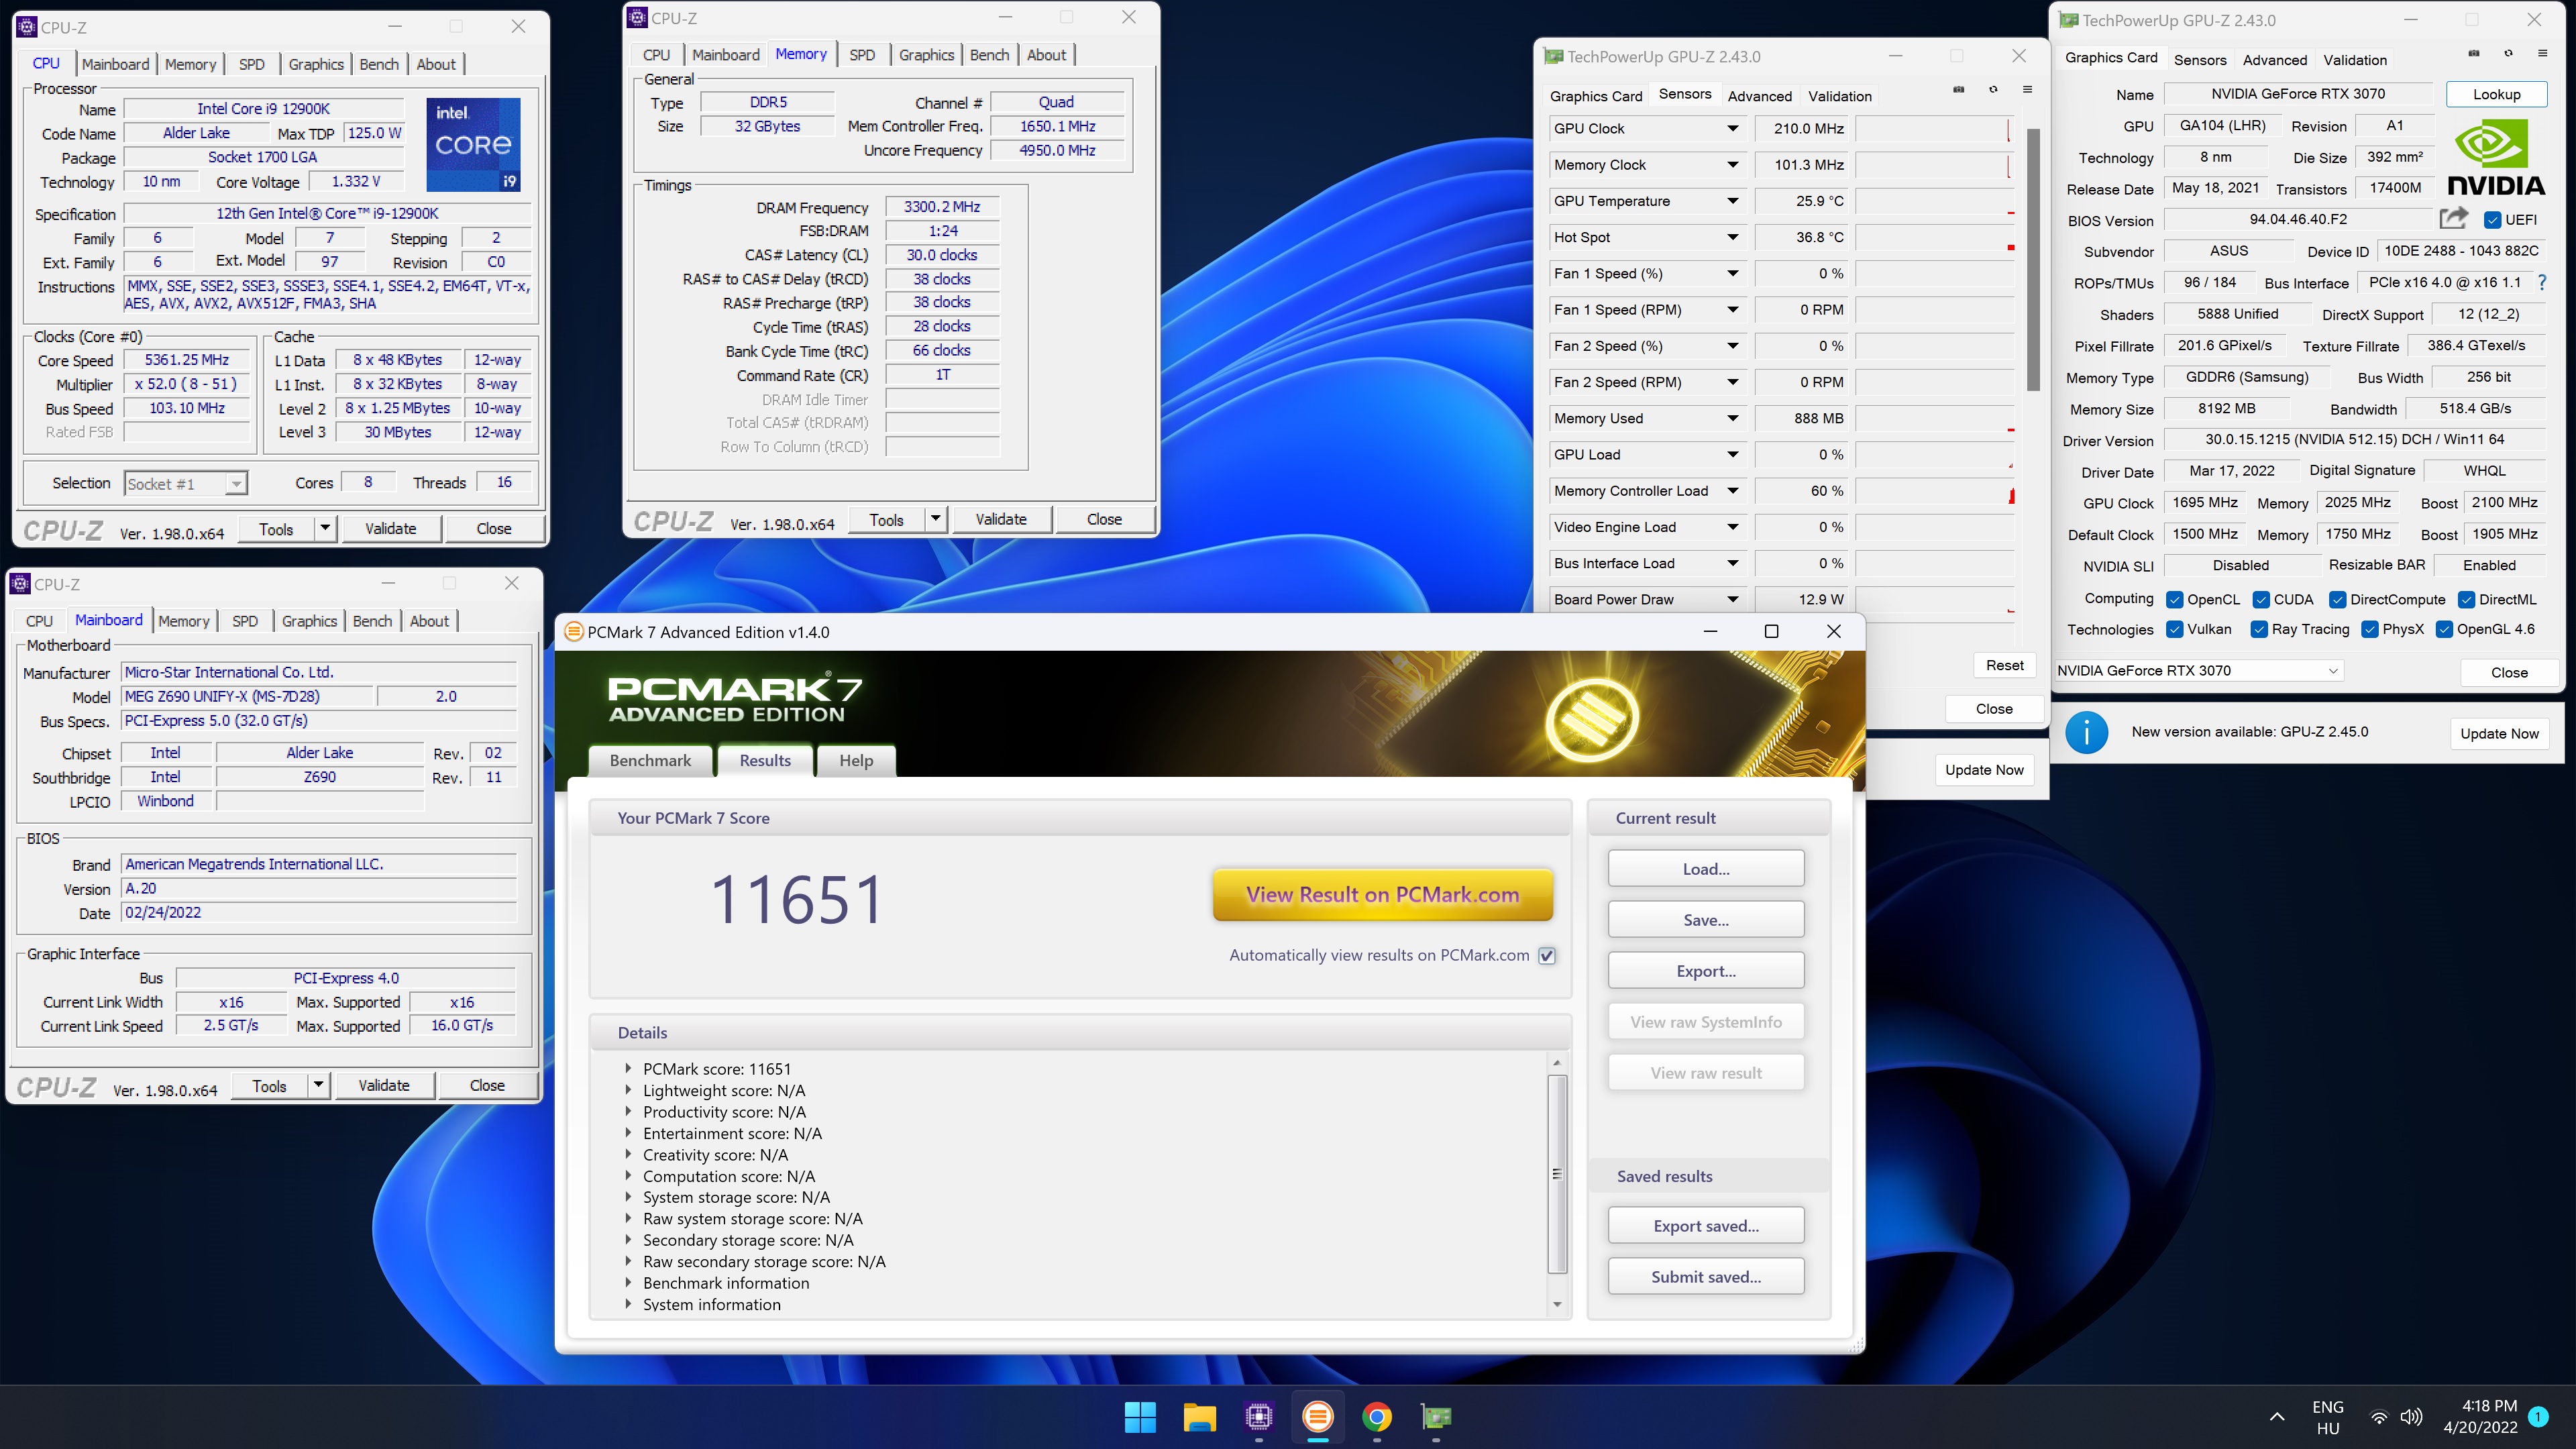Click the Lookup button in GPU-Z

pyautogui.click(x=2496, y=94)
